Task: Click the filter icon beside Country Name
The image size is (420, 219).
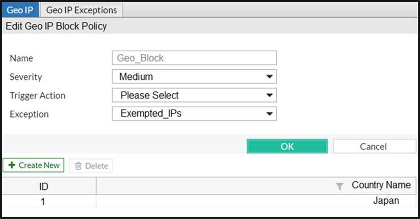Action: 340,186
